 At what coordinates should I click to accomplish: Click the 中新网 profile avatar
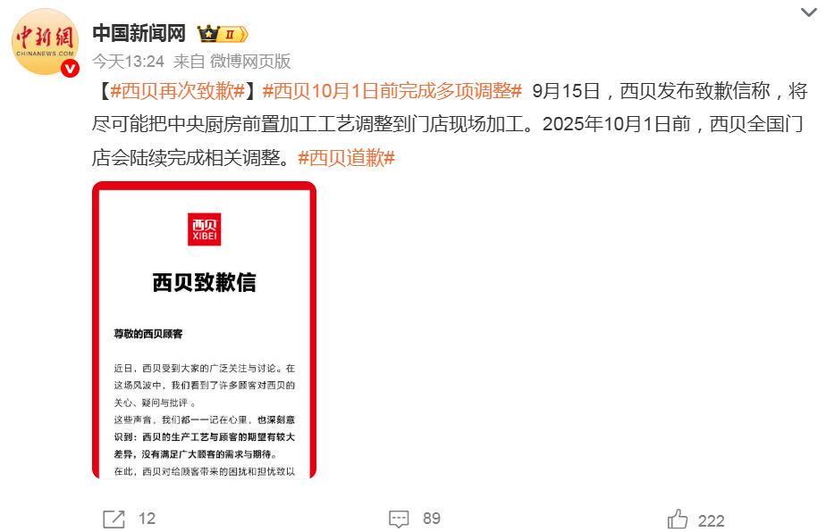tap(45, 42)
